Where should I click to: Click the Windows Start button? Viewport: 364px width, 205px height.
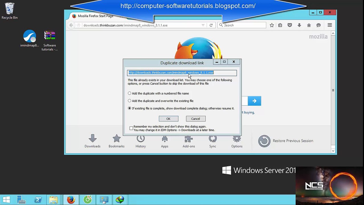tap(7, 200)
